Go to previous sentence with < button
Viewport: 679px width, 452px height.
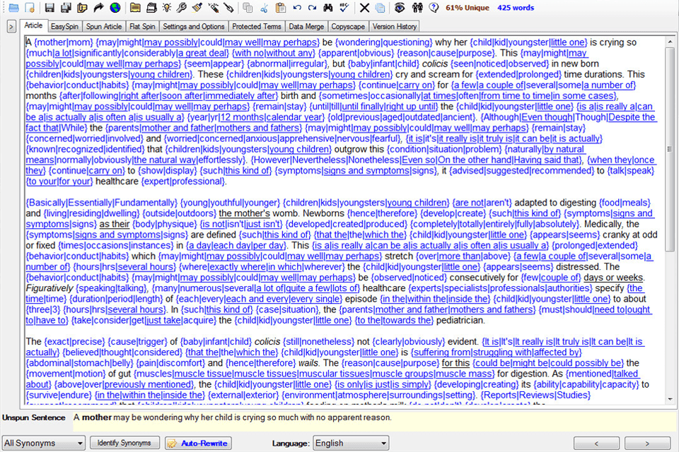(x=596, y=444)
